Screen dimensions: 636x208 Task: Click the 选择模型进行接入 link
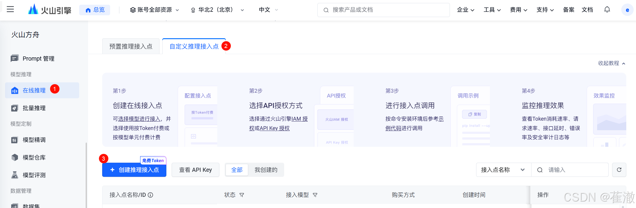coord(139,119)
